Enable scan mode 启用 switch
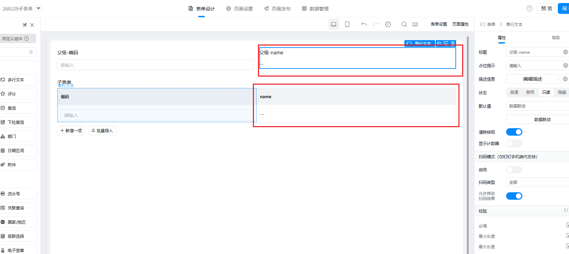This screenshot has width=569, height=254. [514, 170]
